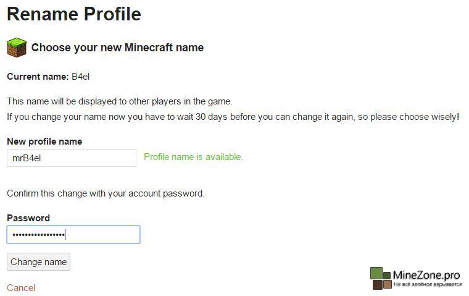Click the Rename Profile page heading

pyautogui.click(x=74, y=14)
